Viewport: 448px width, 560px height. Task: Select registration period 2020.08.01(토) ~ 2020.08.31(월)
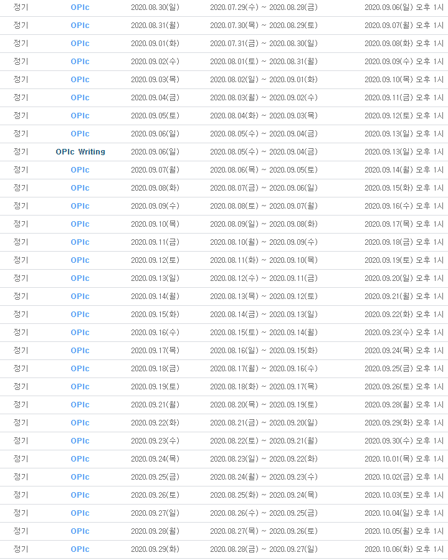pos(264,62)
